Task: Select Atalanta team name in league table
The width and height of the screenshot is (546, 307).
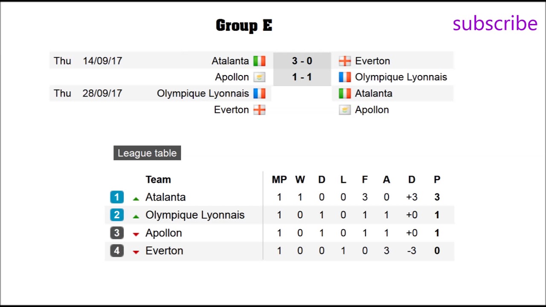Action: tap(166, 197)
